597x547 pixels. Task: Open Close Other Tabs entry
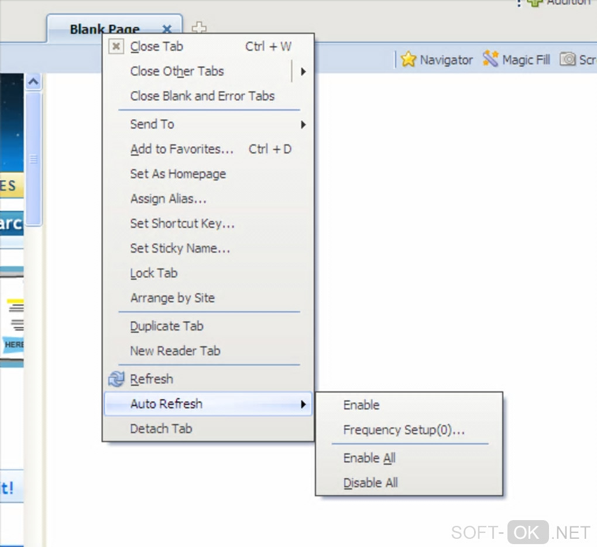pos(208,71)
